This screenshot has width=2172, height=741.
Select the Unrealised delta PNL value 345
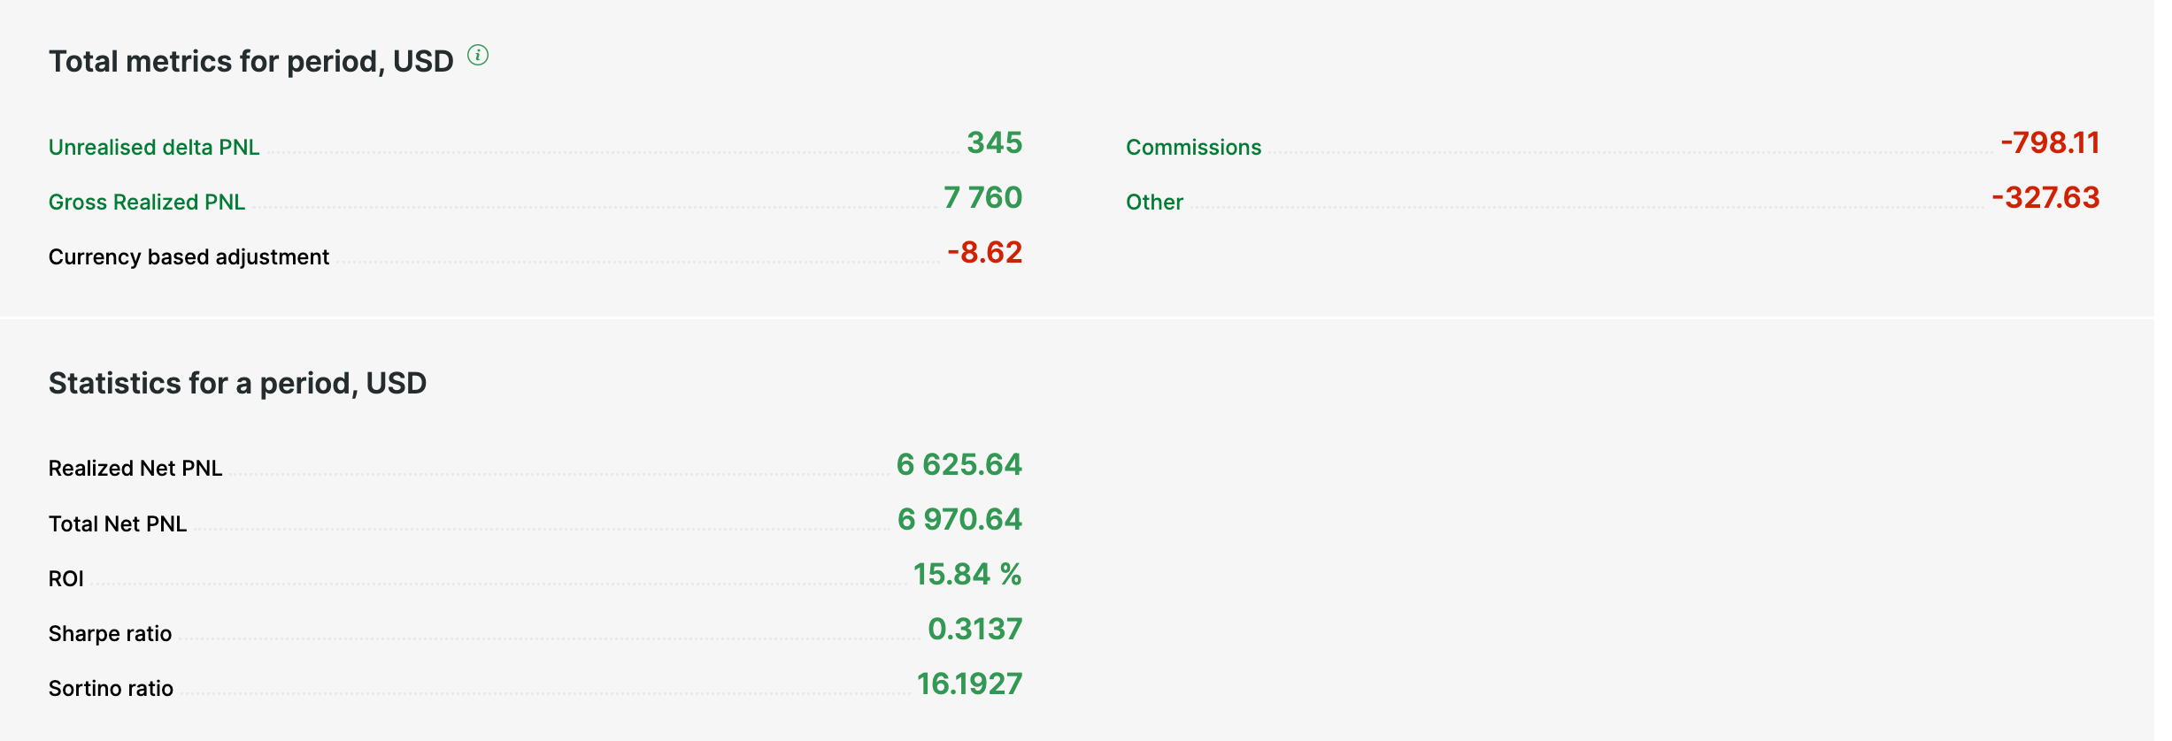(x=994, y=143)
